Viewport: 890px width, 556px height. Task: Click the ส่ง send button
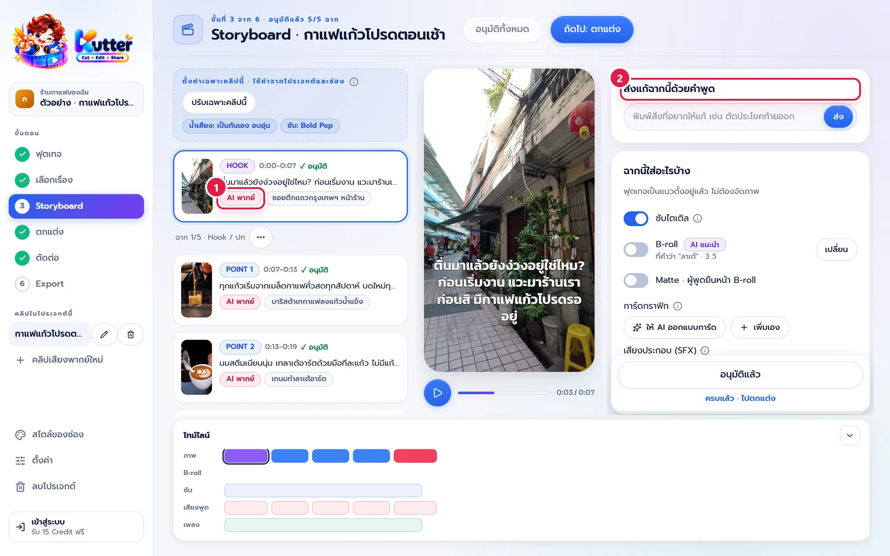pyautogui.click(x=838, y=117)
